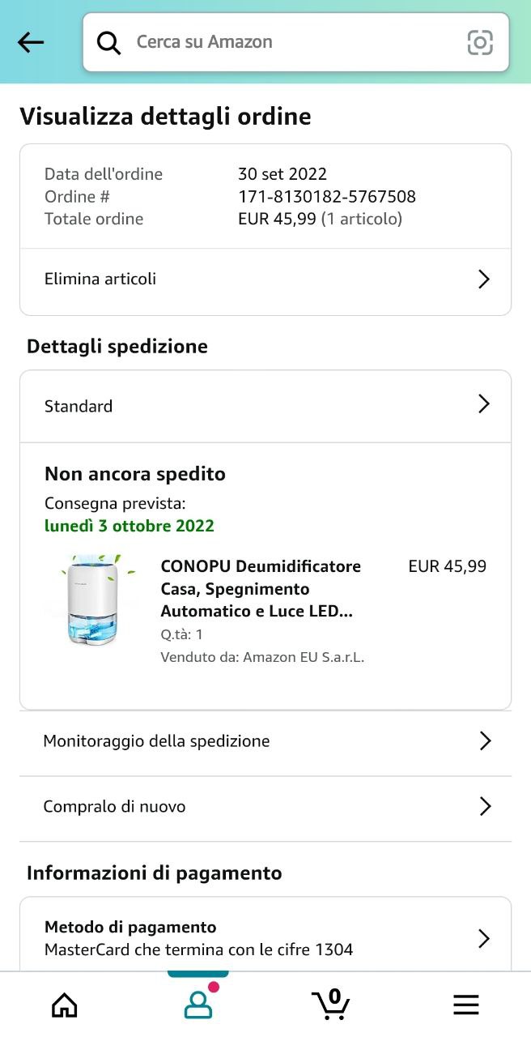Screen dimensions: 531x1037
Task: Expand the Compralo di nuovo chevron
Action: pyautogui.click(x=485, y=806)
